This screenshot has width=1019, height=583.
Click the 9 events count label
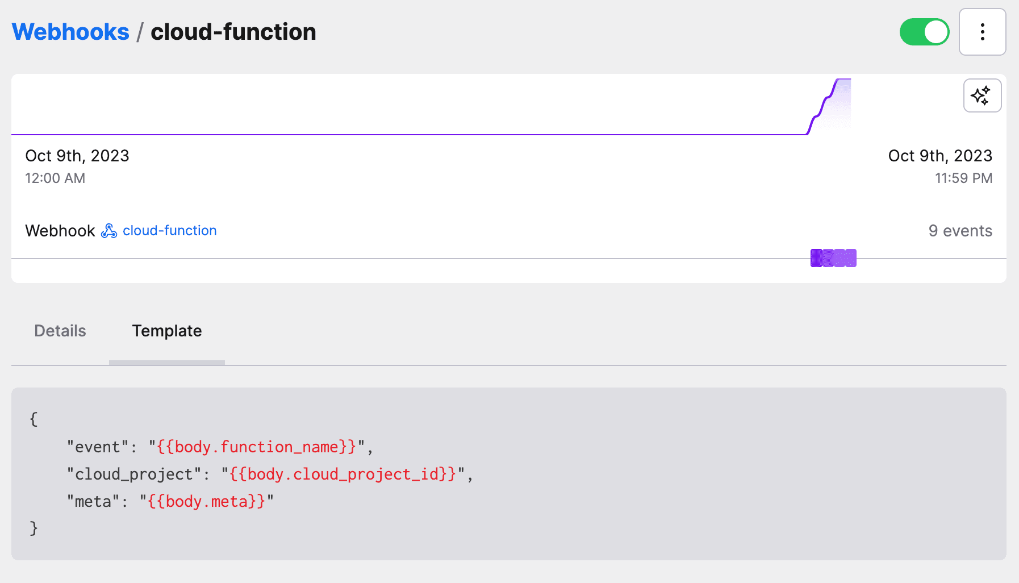click(x=960, y=231)
